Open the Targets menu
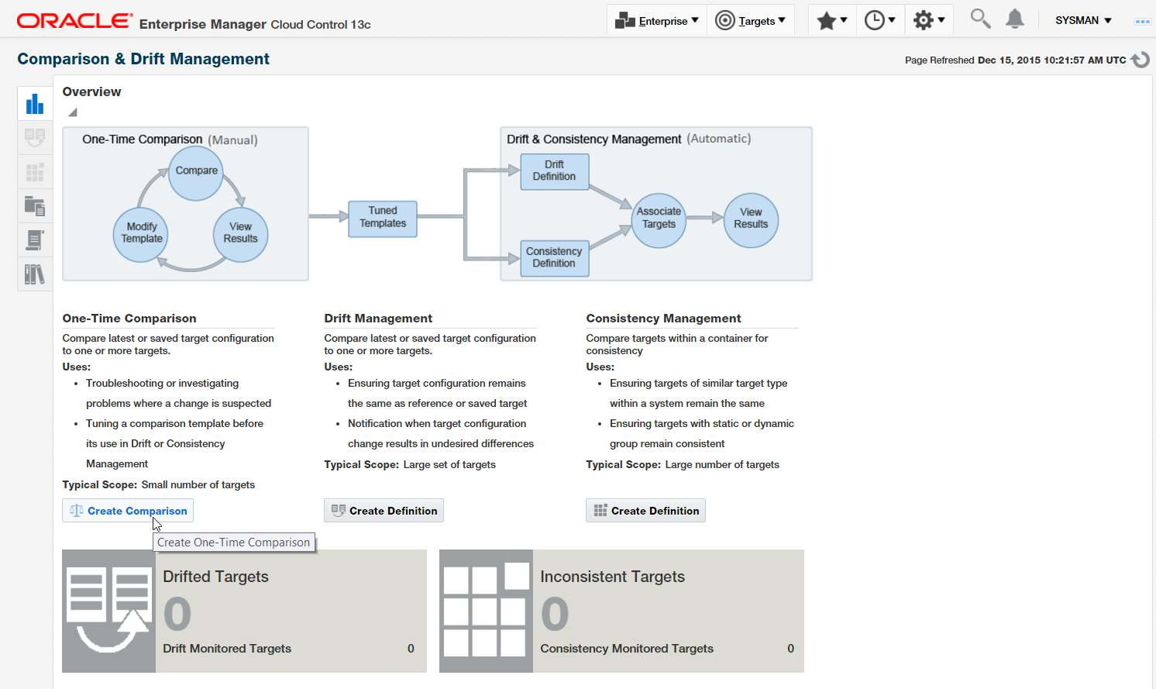This screenshot has width=1156, height=689. [x=750, y=21]
